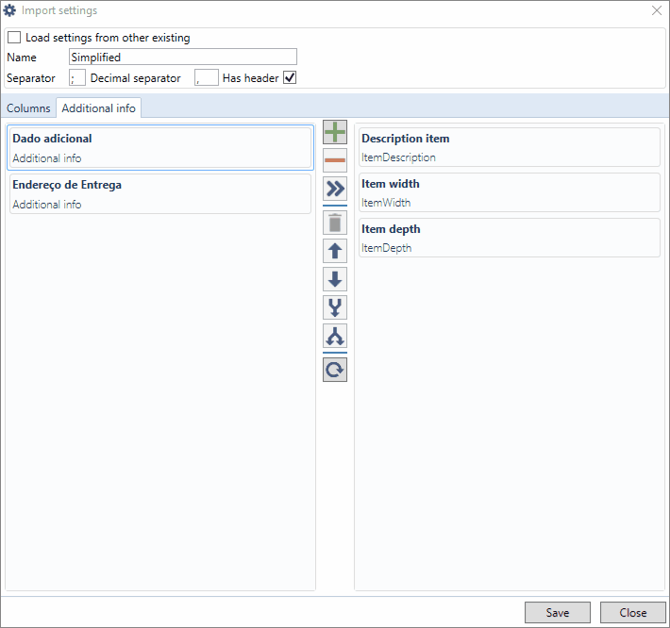This screenshot has height=628, width=670.
Task: Enable Load settings from other existing
Action: tap(14, 38)
